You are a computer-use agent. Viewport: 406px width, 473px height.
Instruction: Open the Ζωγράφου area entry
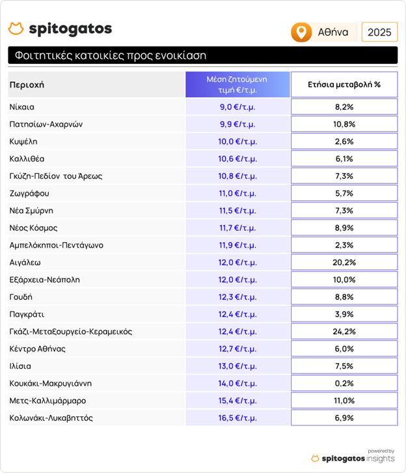click(29, 193)
